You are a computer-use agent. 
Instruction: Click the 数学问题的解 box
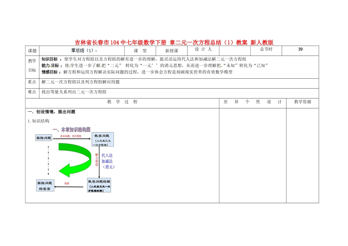tap(99, 186)
